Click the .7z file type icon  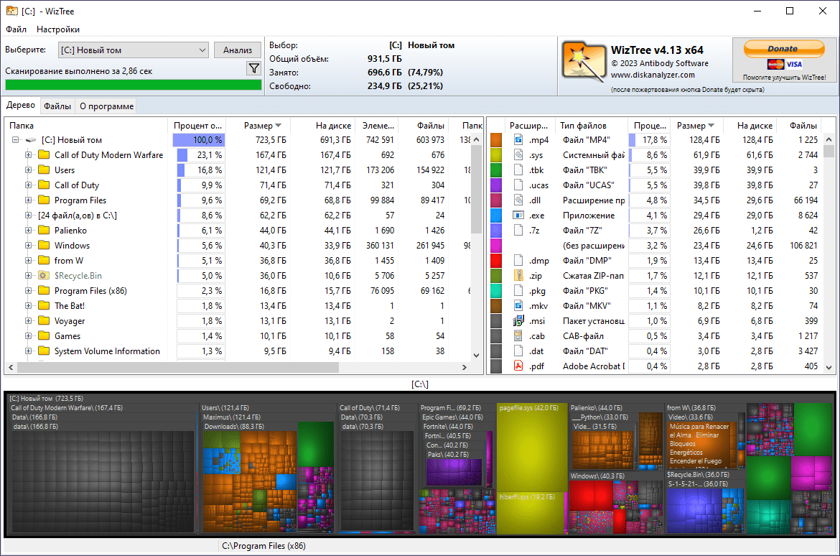[518, 230]
